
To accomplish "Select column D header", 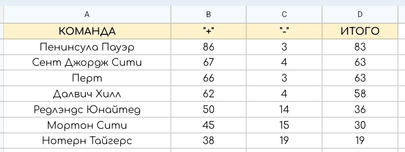I will click(x=360, y=14).
